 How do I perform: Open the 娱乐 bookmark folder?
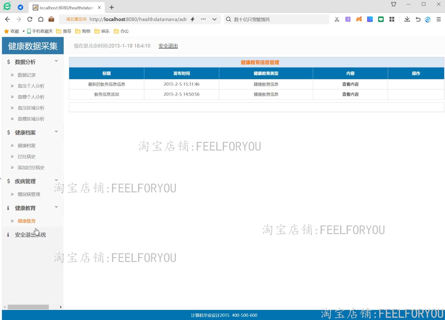point(102,31)
